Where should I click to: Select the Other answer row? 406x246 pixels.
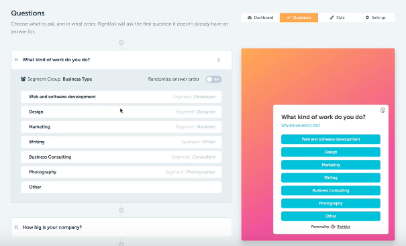click(121, 187)
